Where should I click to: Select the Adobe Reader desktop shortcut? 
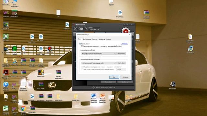point(6,74)
